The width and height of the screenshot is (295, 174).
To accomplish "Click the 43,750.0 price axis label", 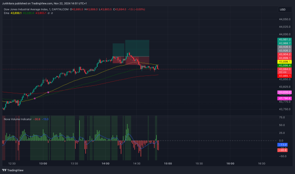I will [285, 109].
